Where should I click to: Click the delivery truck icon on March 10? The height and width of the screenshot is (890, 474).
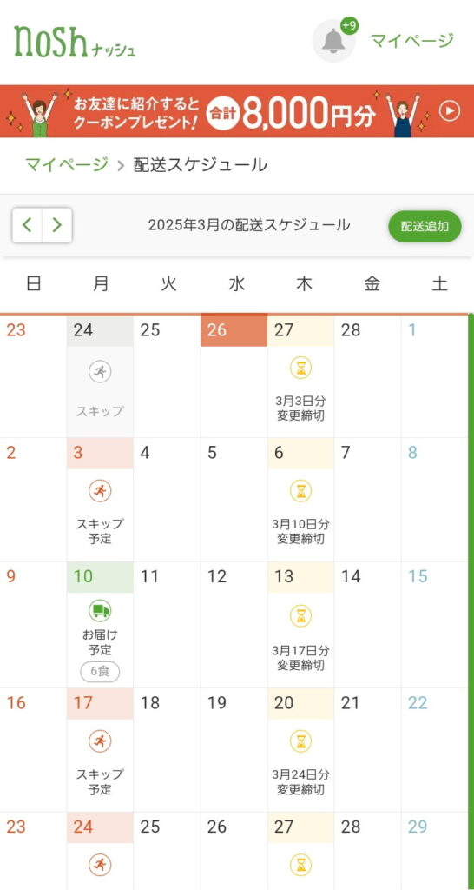[x=100, y=611]
